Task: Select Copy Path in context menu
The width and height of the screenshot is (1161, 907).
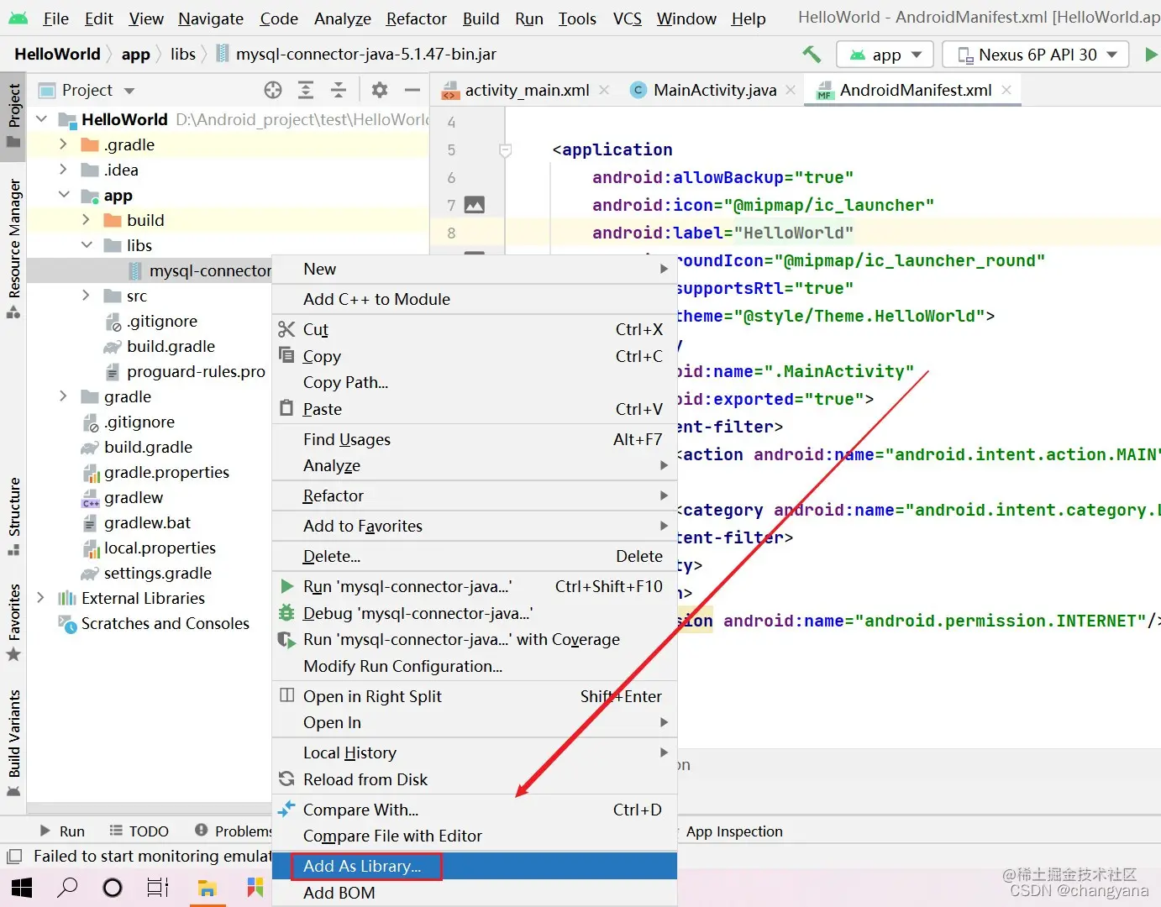Action: click(x=475, y=382)
